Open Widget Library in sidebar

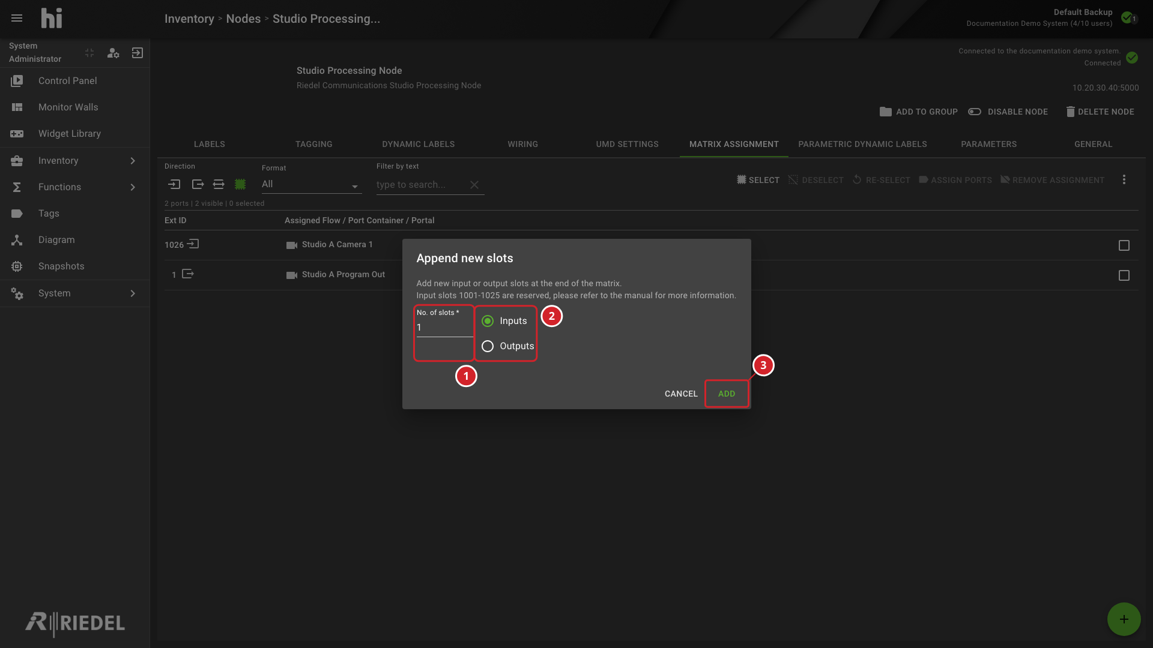74,133
